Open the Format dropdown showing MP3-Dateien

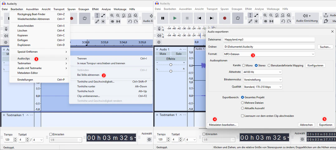click(269, 54)
